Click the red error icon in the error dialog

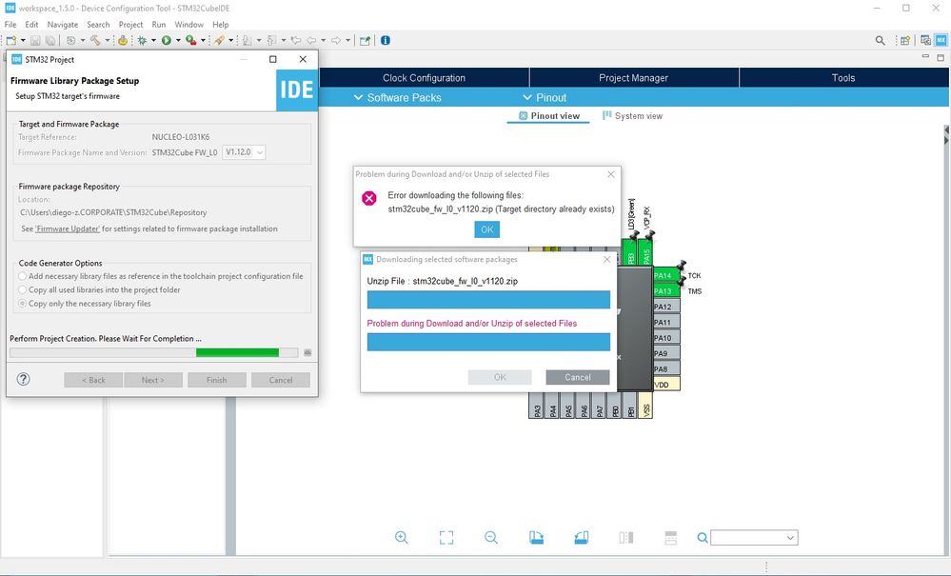point(368,198)
